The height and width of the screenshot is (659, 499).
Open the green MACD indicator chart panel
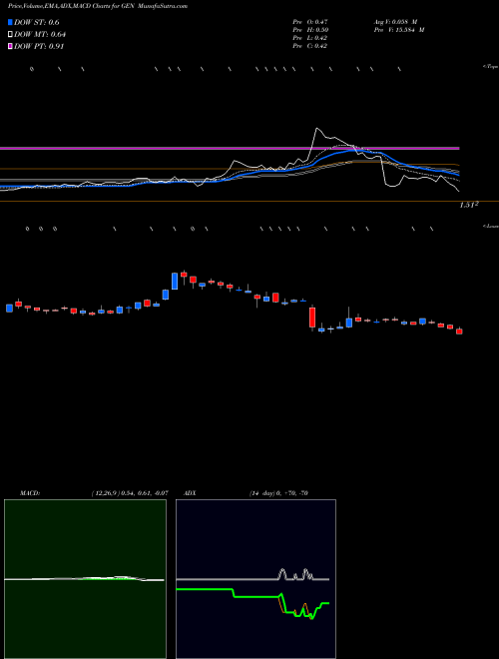point(85,579)
